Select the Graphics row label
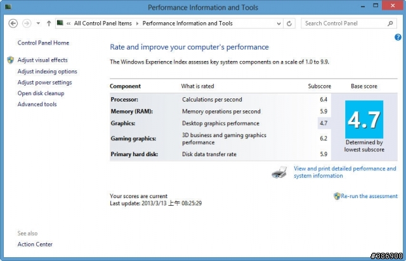Viewport: 406px width, 261px height. [x=123, y=123]
